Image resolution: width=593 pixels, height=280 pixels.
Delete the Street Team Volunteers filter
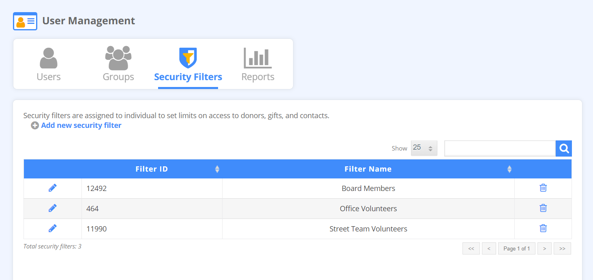point(543,228)
